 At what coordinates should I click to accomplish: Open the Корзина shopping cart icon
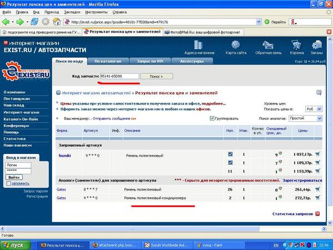point(296,45)
